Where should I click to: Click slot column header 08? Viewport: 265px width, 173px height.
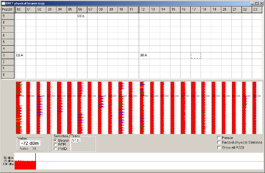pyautogui.click(x=102, y=10)
